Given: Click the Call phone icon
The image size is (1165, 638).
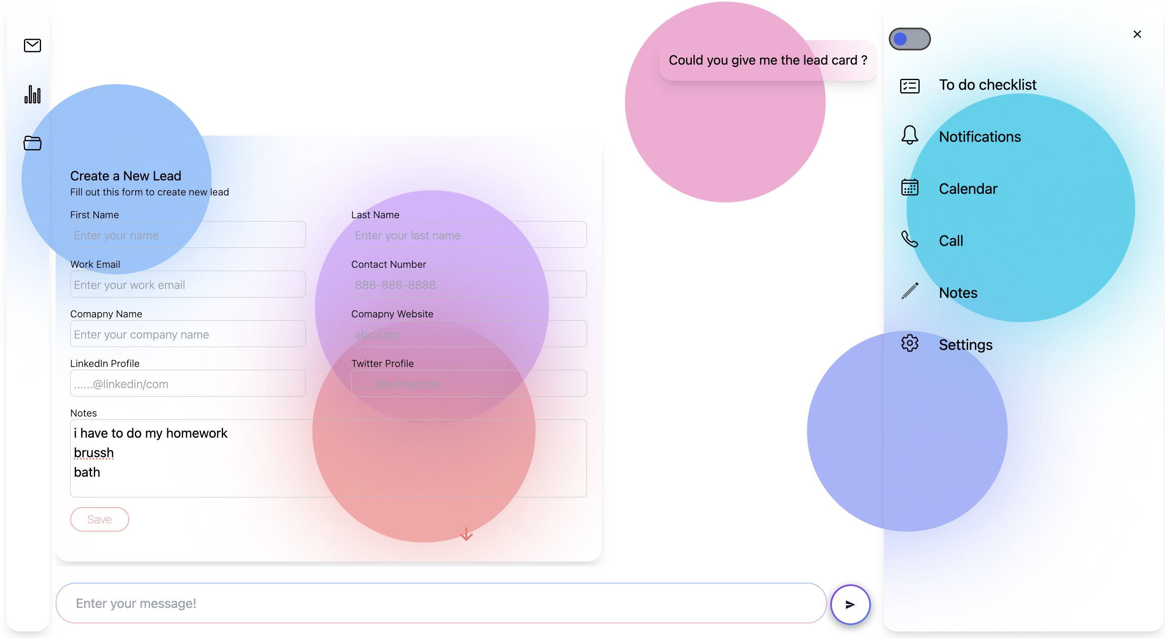Looking at the screenshot, I should [x=909, y=239].
